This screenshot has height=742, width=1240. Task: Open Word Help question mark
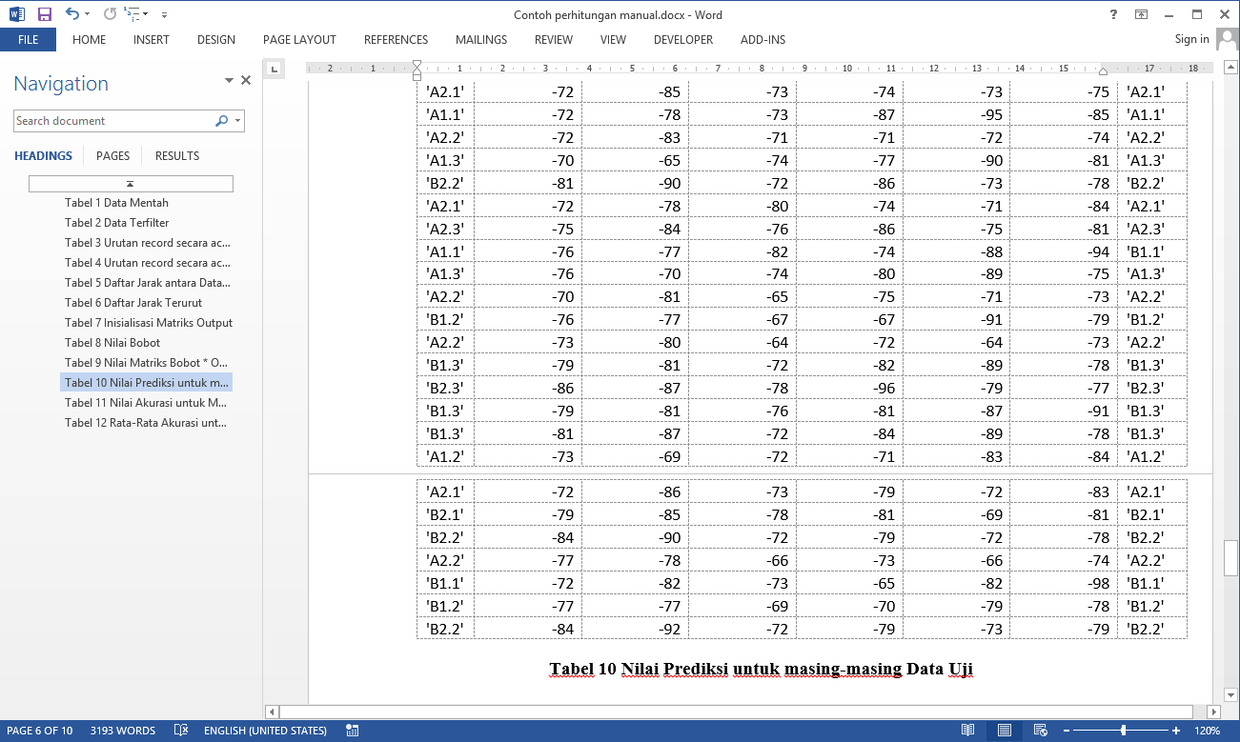pyautogui.click(x=1113, y=14)
